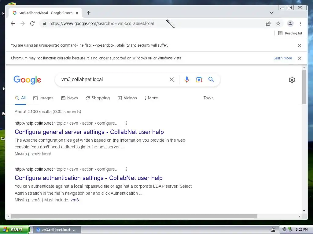Open a new tab
The height and width of the screenshot is (234, 313).
coord(89,13)
